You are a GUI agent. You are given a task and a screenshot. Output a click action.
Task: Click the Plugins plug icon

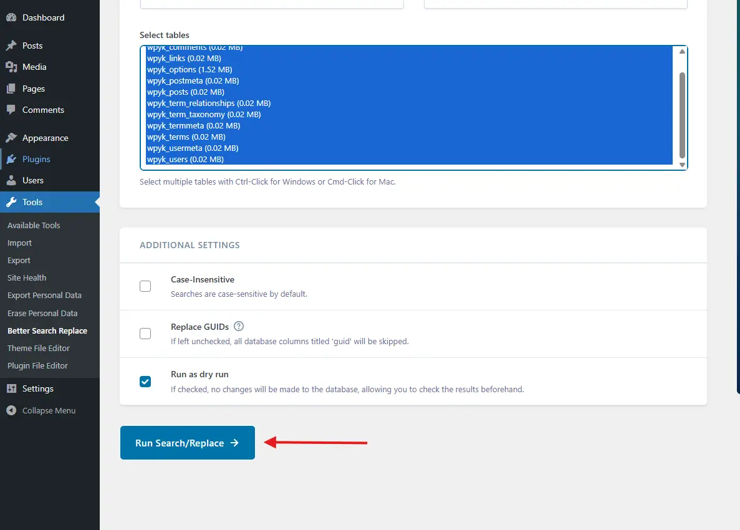(11, 159)
